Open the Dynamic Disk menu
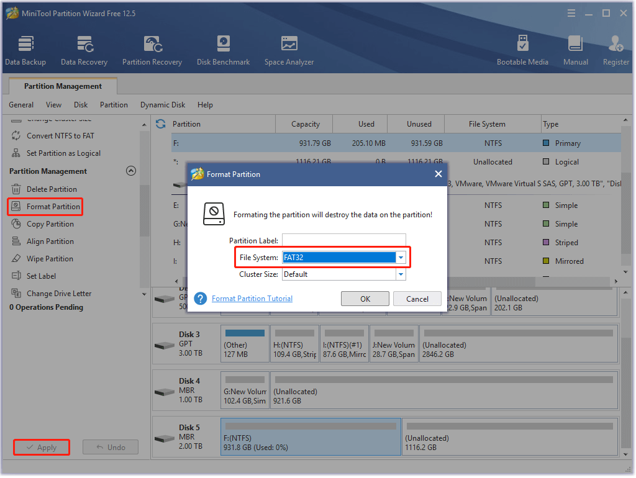The height and width of the screenshot is (478, 636). coord(162,104)
